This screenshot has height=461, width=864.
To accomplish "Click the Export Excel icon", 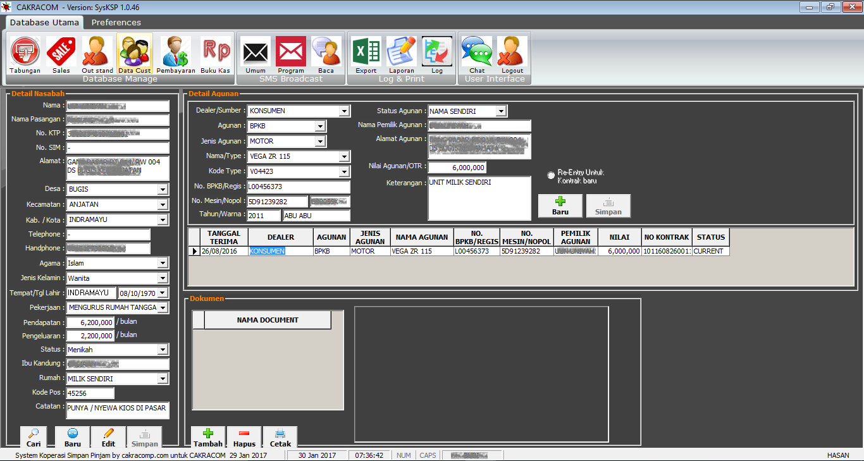I will (366, 53).
